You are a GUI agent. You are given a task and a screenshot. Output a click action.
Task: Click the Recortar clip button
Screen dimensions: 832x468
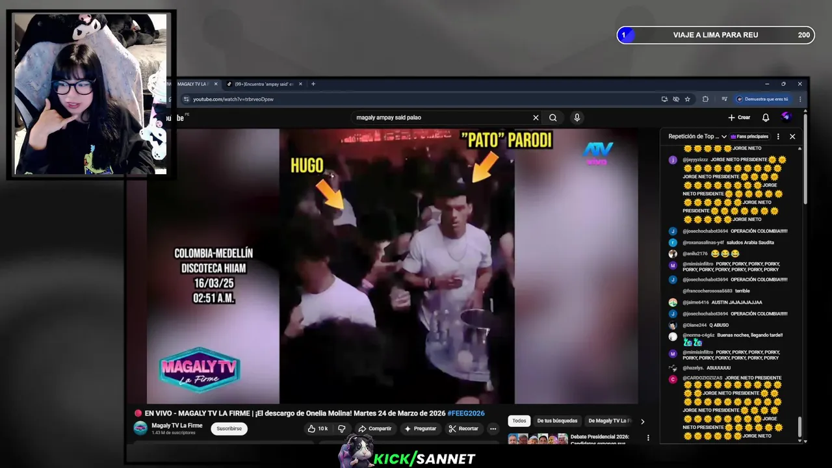(x=463, y=428)
